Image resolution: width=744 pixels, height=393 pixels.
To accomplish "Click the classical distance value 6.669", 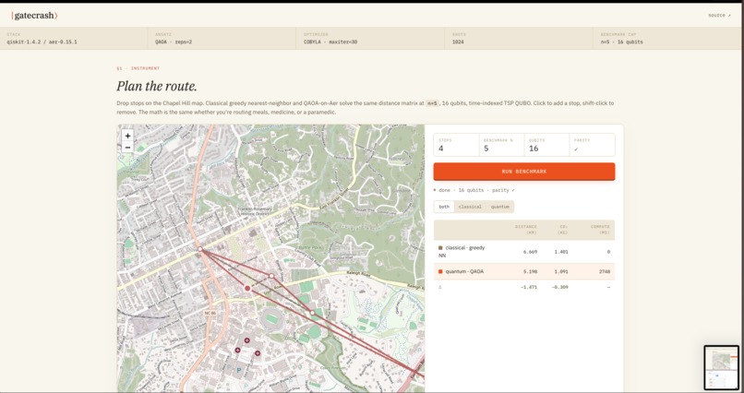I will click(x=530, y=252).
